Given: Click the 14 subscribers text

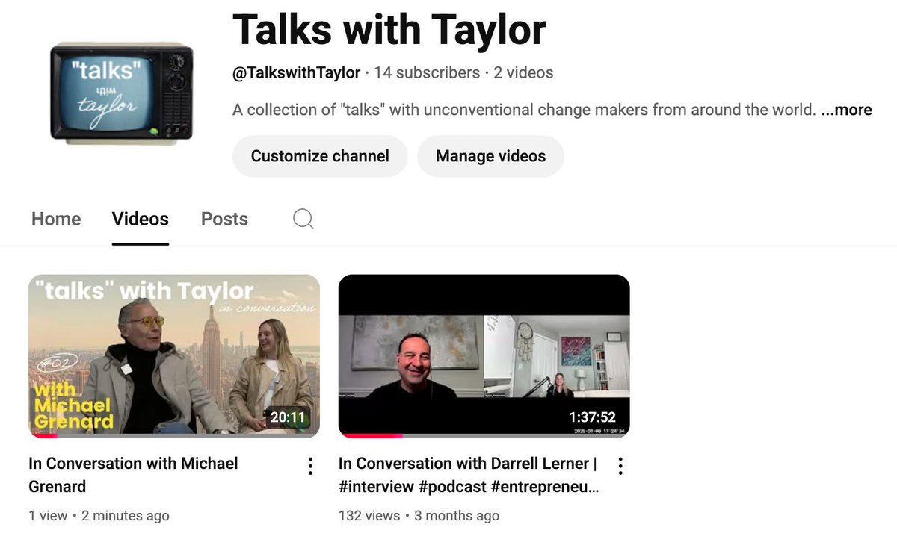Looking at the screenshot, I should [x=427, y=72].
